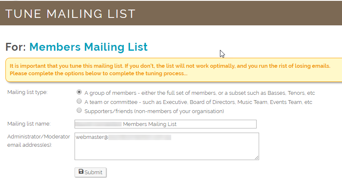Click the 'For:' heading text
The height and width of the screenshot is (185, 342).
click(16, 47)
